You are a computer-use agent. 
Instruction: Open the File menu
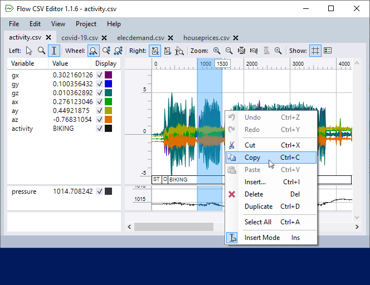click(x=14, y=24)
